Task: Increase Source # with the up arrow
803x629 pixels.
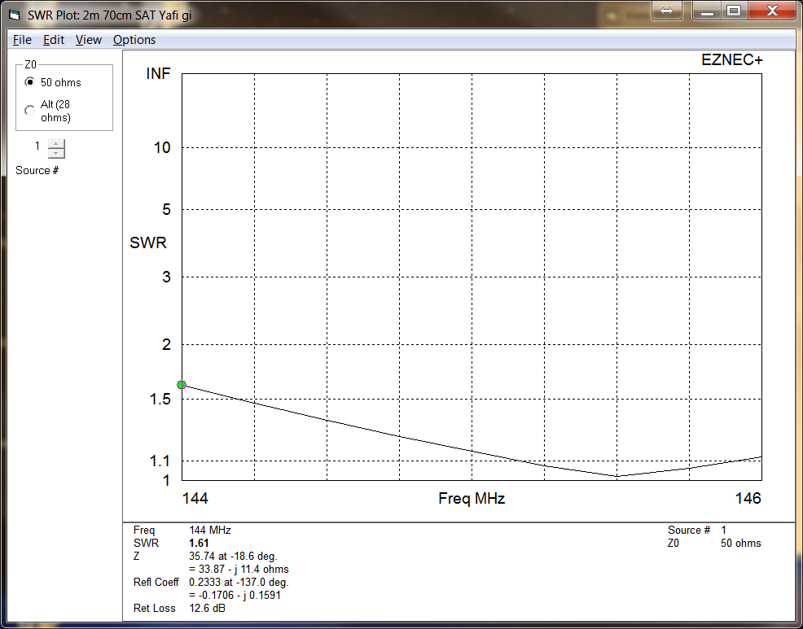Action: [55, 144]
